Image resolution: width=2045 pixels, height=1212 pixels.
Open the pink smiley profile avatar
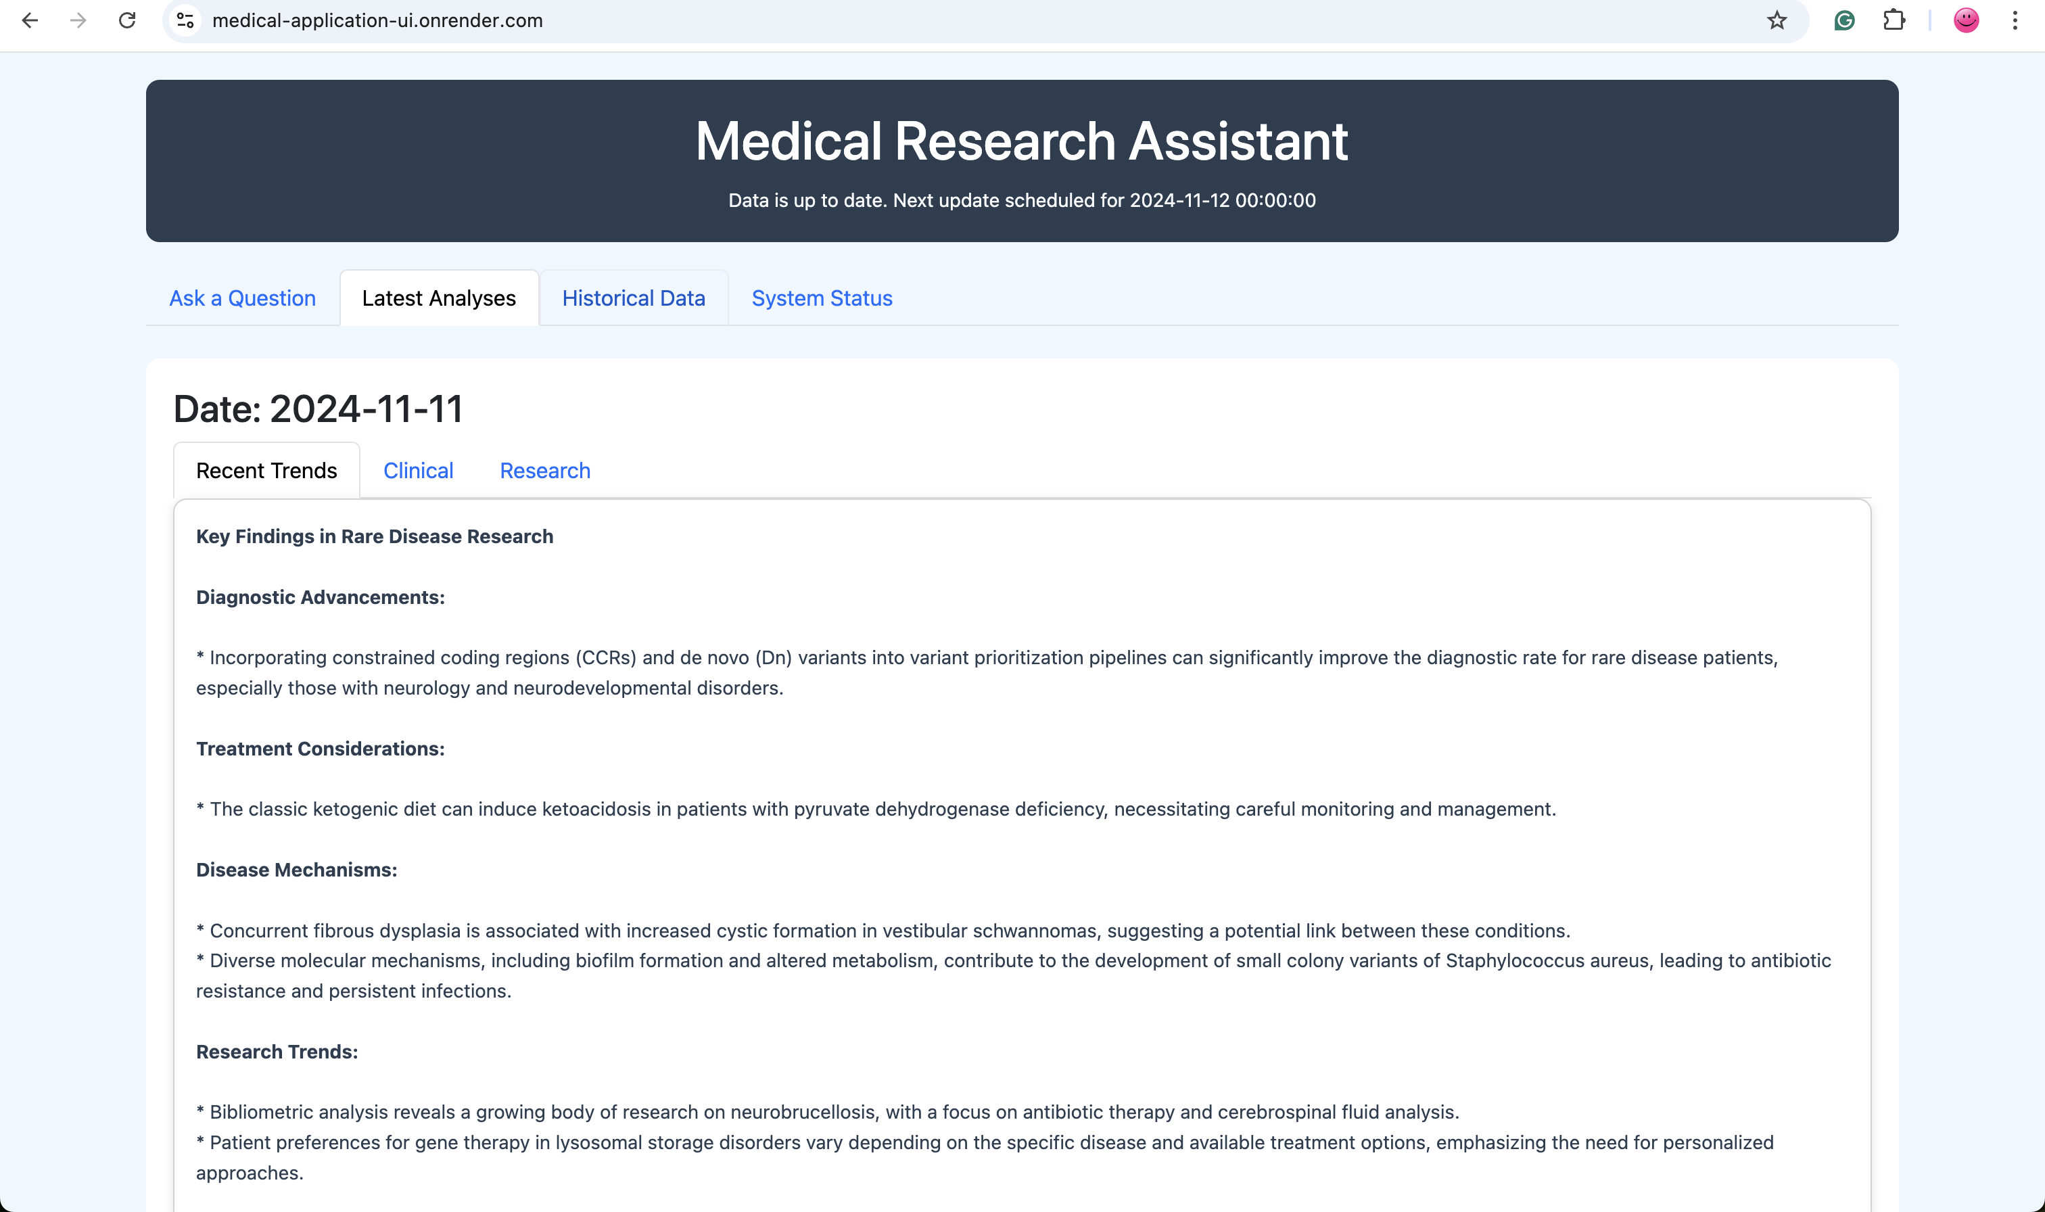(x=1967, y=20)
